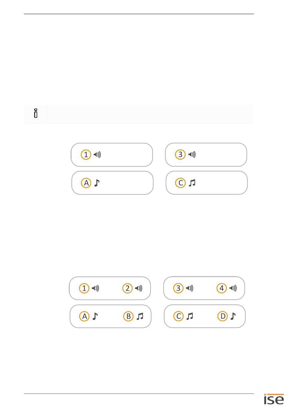Click speaker icon beside 3 in single-speaker box

(x=192, y=155)
